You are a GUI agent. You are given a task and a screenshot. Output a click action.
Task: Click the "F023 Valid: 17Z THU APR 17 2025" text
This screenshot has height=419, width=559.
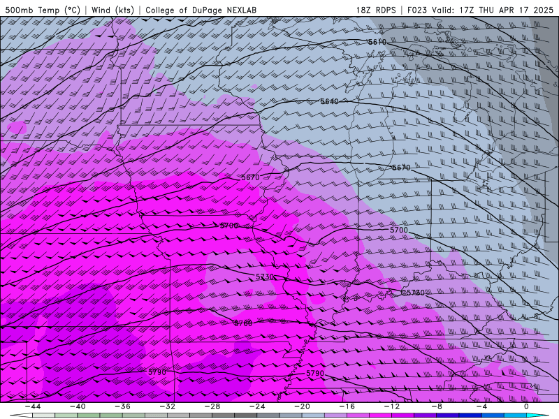[480, 10]
